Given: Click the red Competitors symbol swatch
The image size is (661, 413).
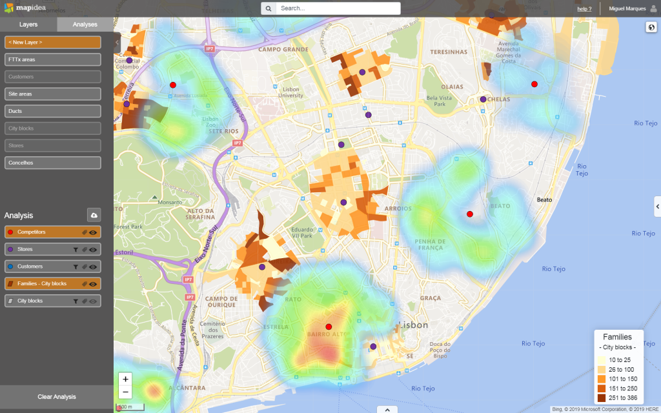Looking at the screenshot, I should (x=10, y=232).
